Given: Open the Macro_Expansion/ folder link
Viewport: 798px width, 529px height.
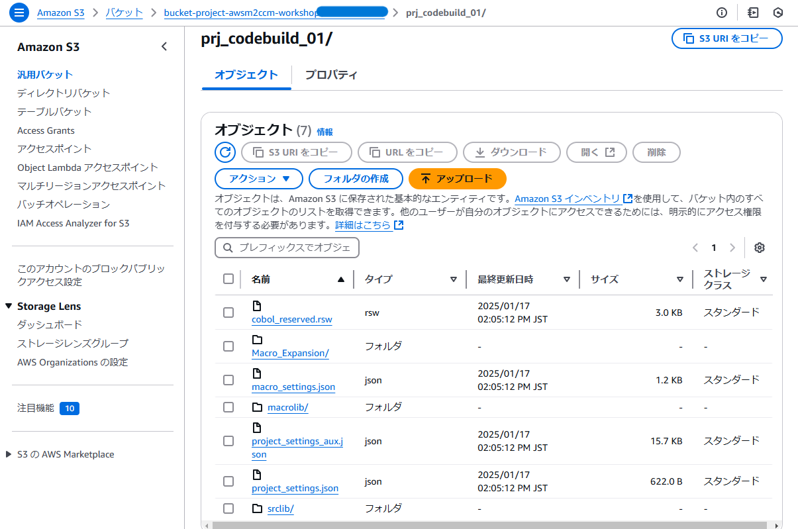Looking at the screenshot, I should tap(290, 353).
